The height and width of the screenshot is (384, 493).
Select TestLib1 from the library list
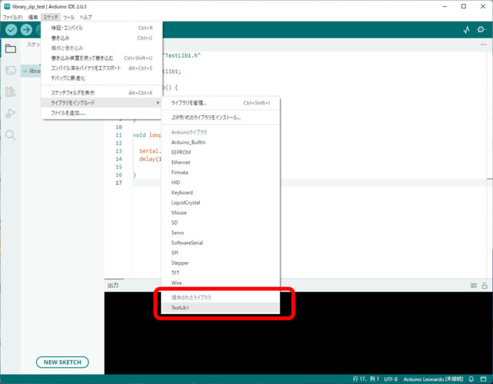tap(180, 308)
